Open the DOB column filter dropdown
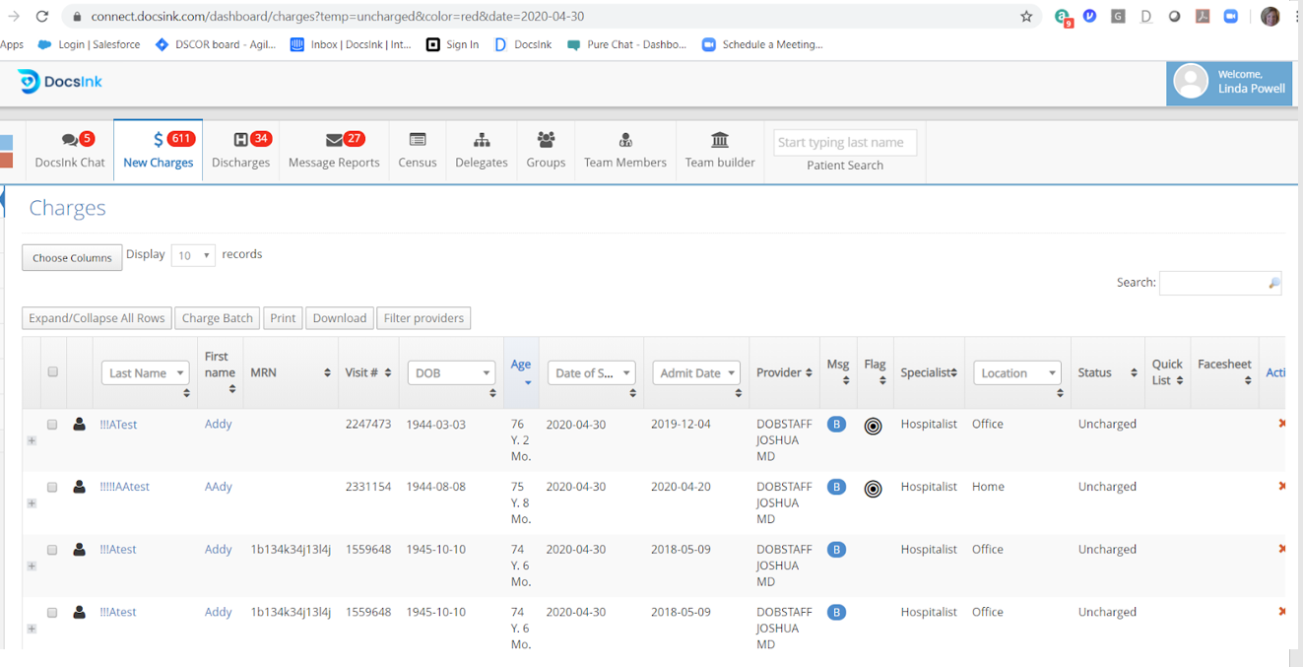 click(x=451, y=372)
